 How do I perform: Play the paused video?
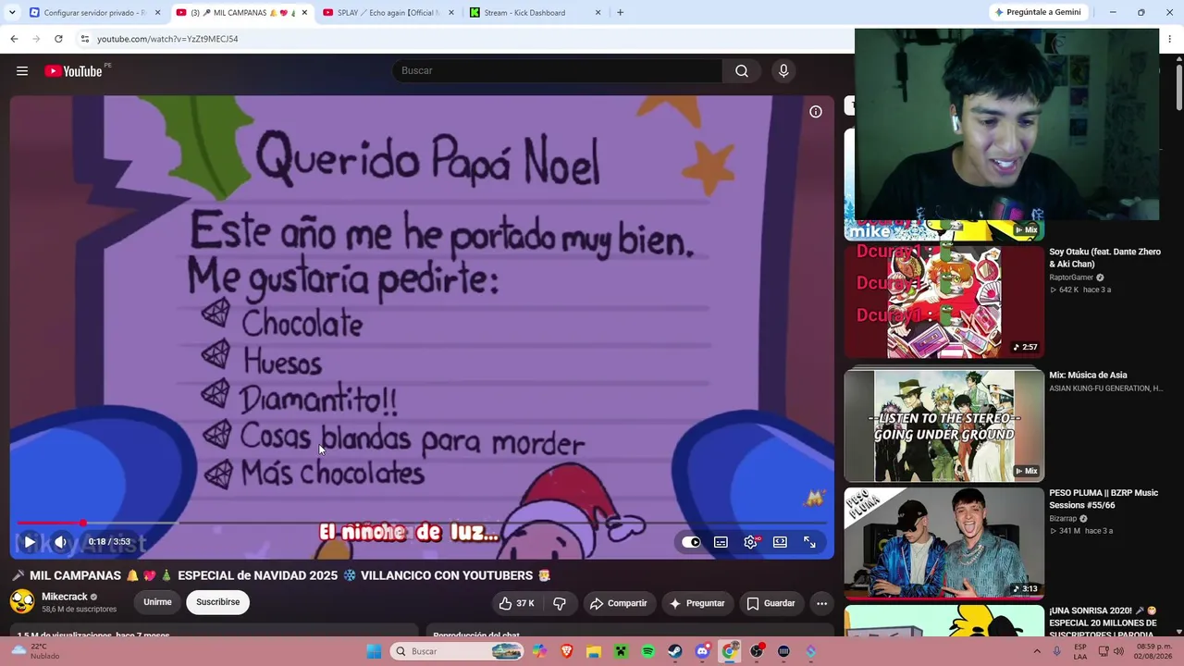pos(30,542)
